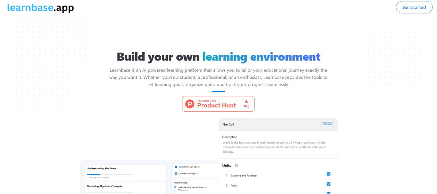Toggle the partially visible third unit checkbox
The height and width of the screenshot is (194, 437).
tap(328, 193)
